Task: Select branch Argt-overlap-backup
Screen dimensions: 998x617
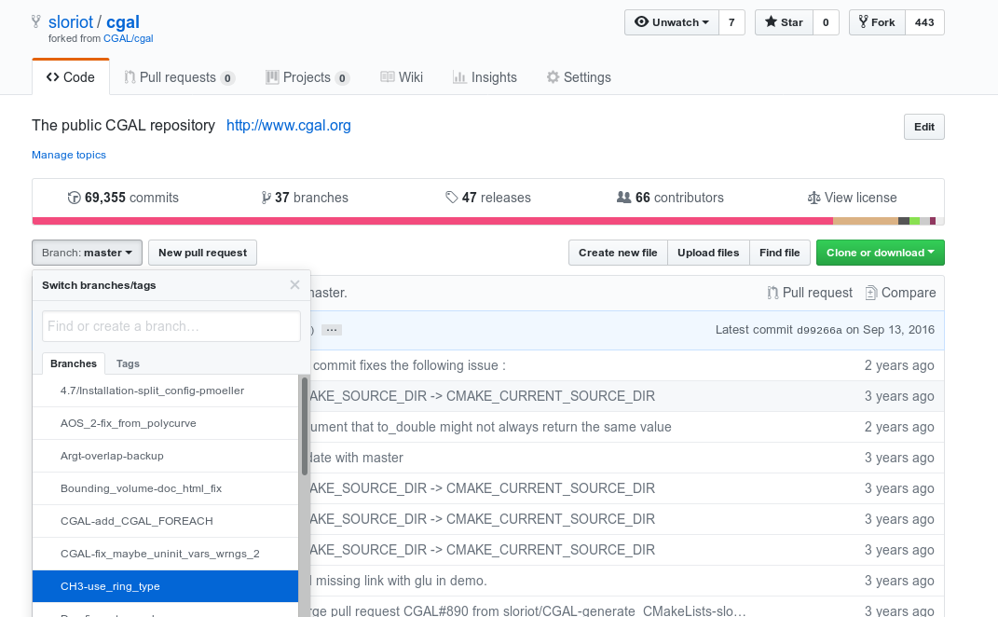Action: point(165,456)
